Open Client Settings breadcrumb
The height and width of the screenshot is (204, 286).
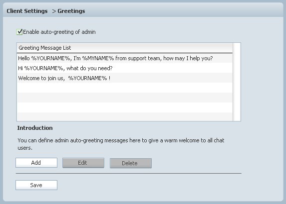pos(27,11)
